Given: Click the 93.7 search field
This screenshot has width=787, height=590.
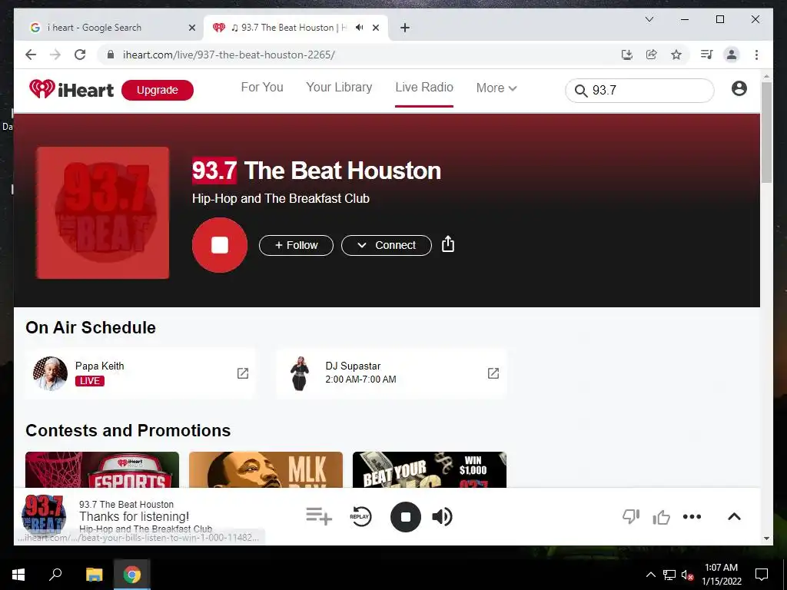Looking at the screenshot, I should coord(639,91).
